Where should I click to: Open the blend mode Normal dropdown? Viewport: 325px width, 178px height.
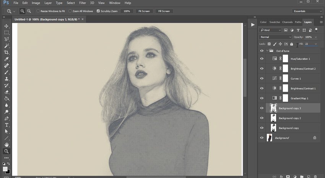275,37
